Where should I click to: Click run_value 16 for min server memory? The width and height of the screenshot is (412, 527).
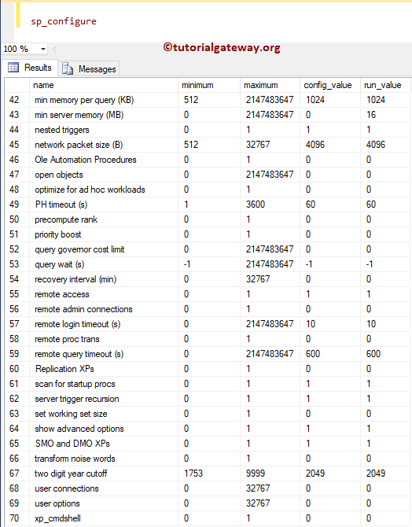[385, 115]
